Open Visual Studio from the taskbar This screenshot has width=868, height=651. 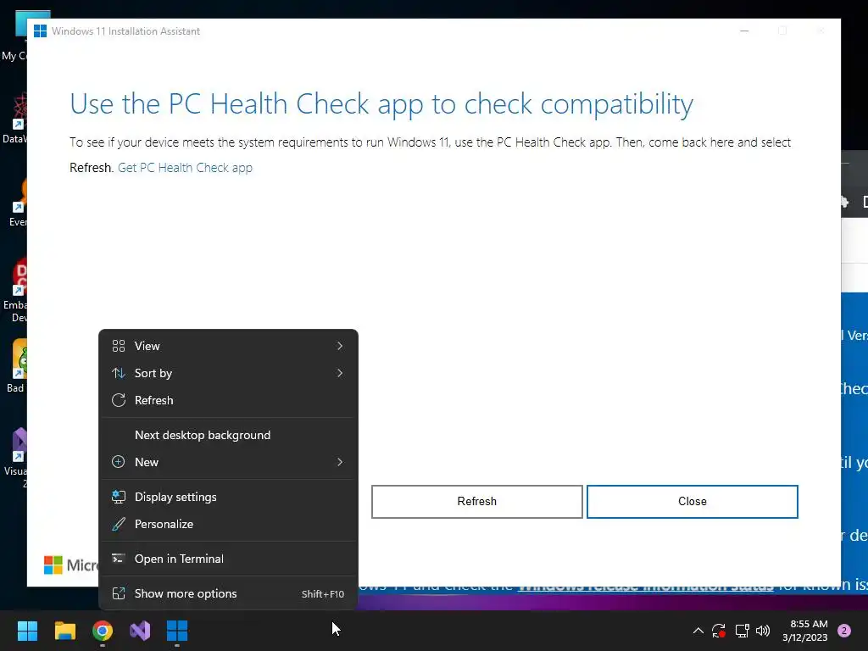pos(140,631)
